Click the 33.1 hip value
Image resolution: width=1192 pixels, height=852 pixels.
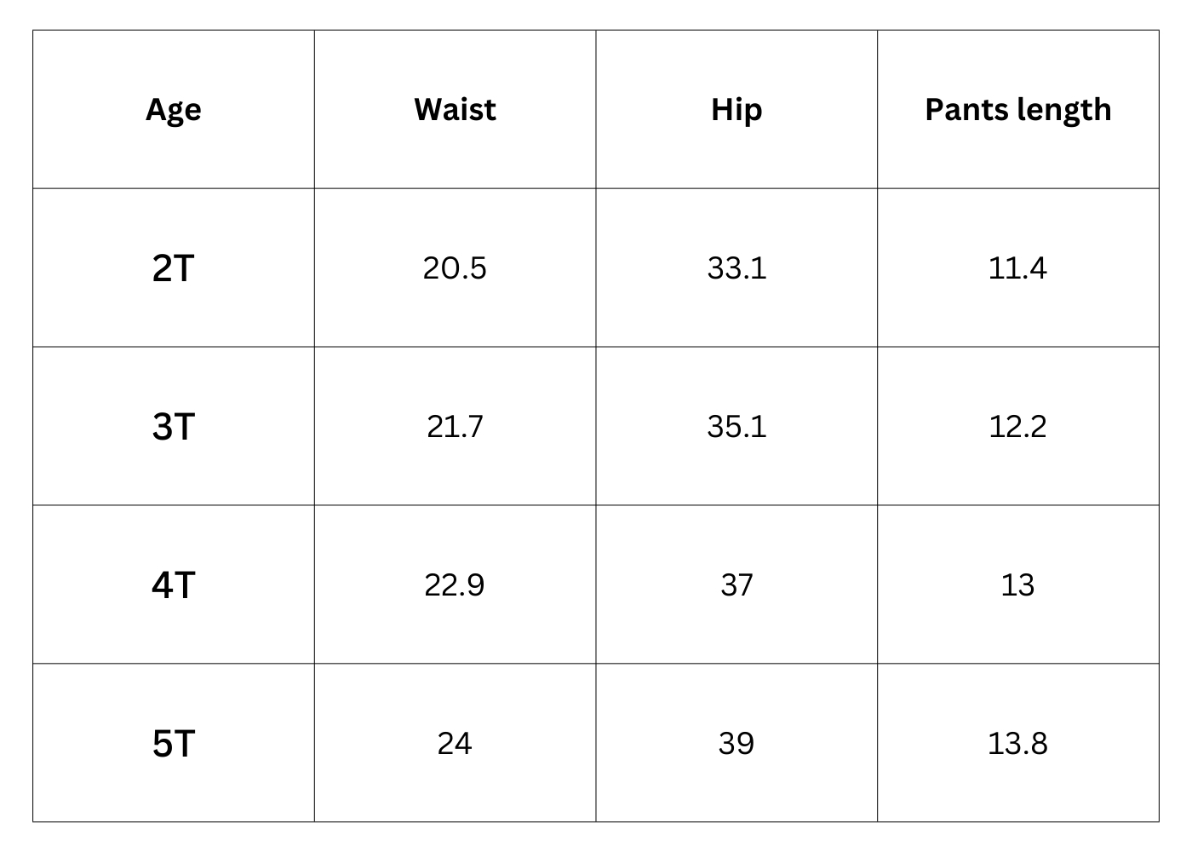tap(736, 268)
